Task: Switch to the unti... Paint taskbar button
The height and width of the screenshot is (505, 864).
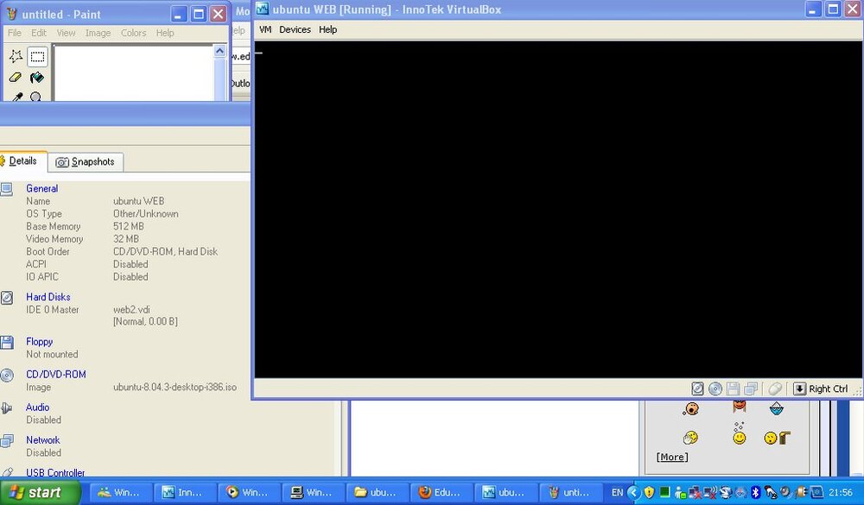Action: [x=571, y=492]
